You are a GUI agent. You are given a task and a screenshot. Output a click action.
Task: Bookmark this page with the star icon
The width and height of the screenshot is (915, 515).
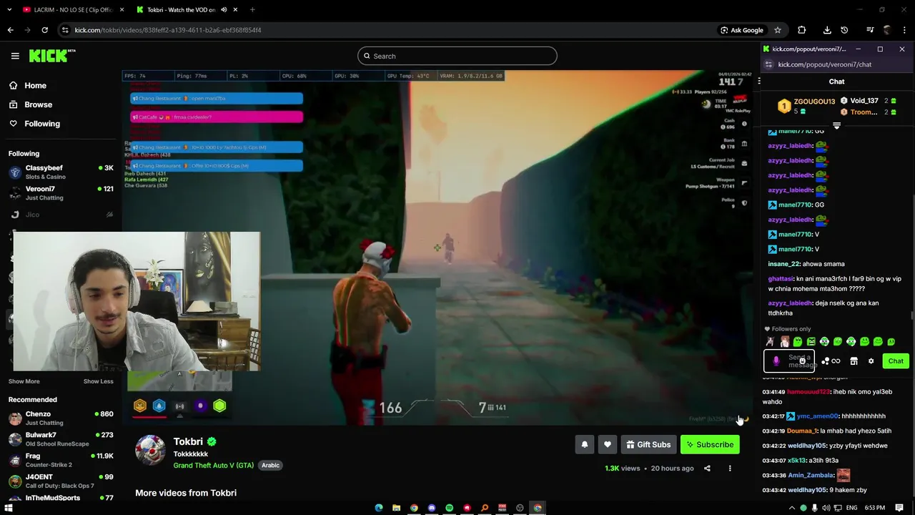pos(778,30)
